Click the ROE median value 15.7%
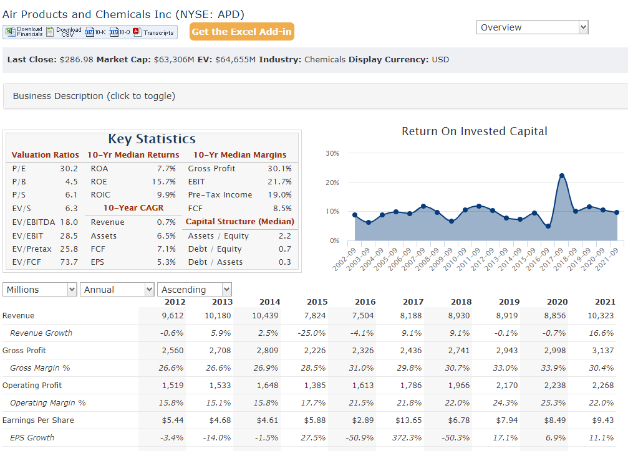Screen dimensions: 628x451 click(x=164, y=182)
